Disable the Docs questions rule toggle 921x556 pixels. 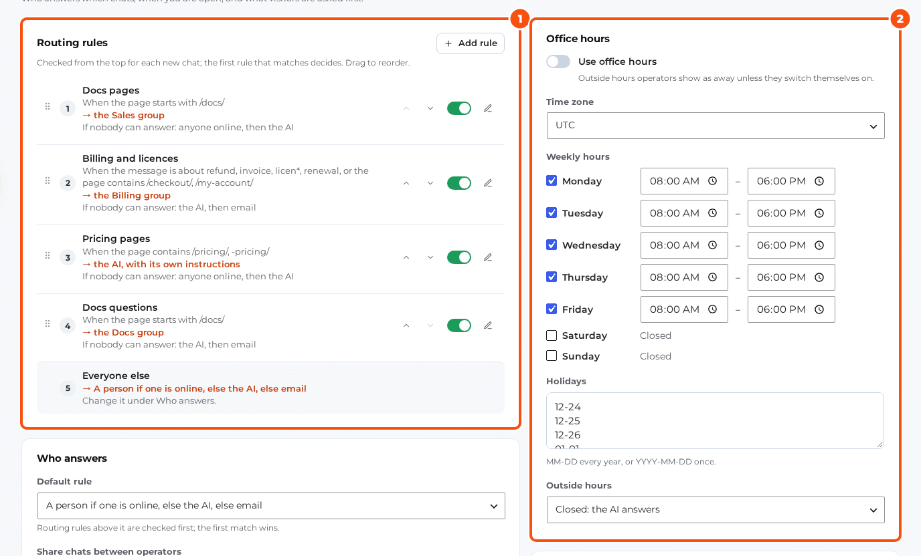(x=459, y=325)
